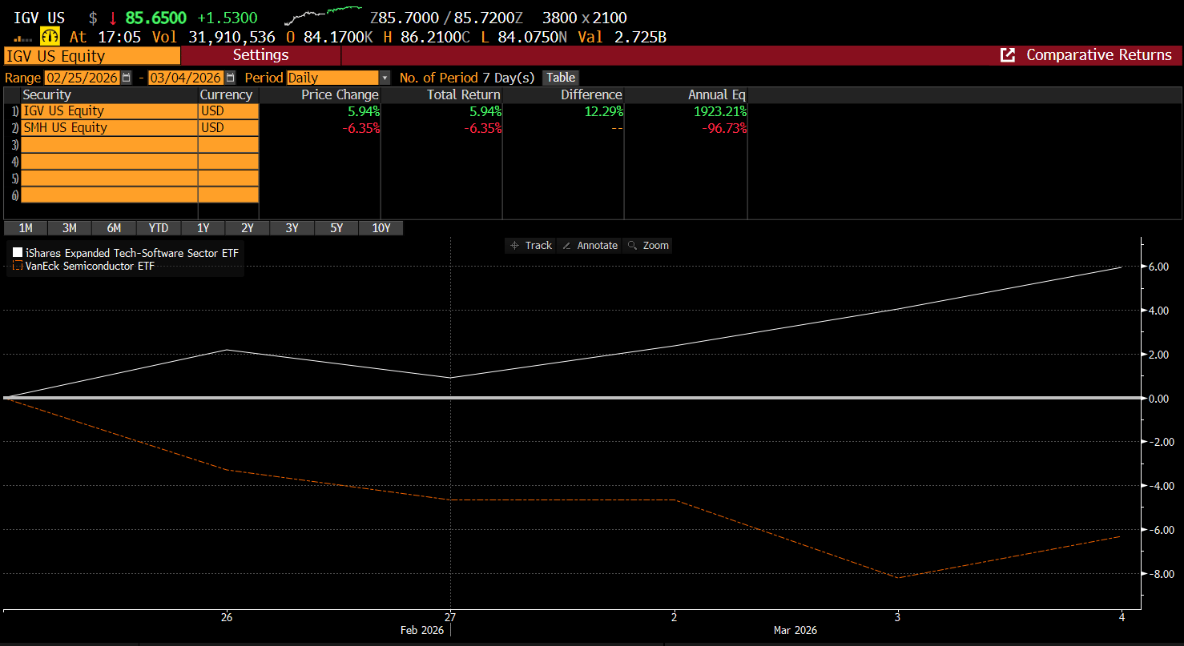The height and width of the screenshot is (646, 1184).
Task: Click the IGV US Equity security field in red bar
Action: (92, 56)
